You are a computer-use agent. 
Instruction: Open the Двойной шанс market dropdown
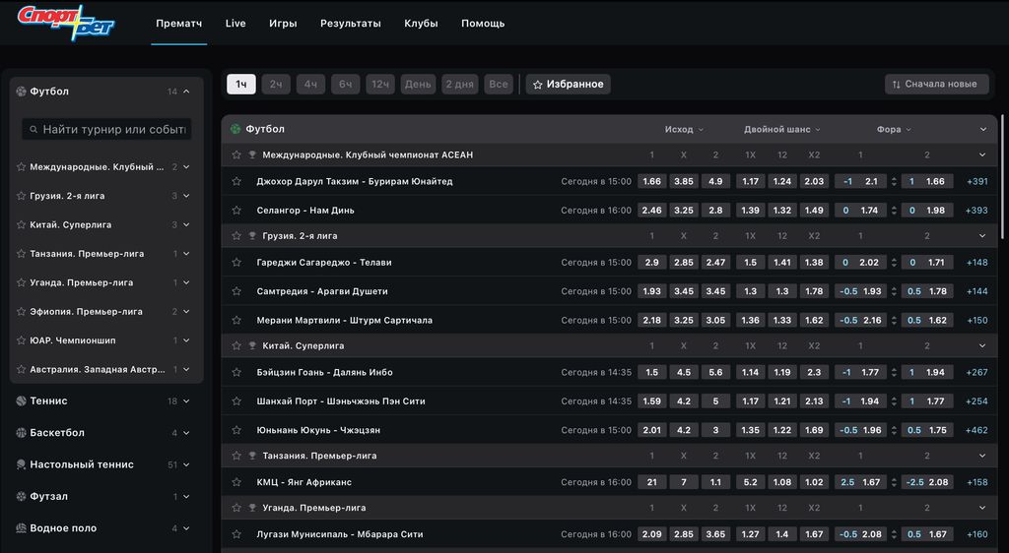(x=781, y=129)
